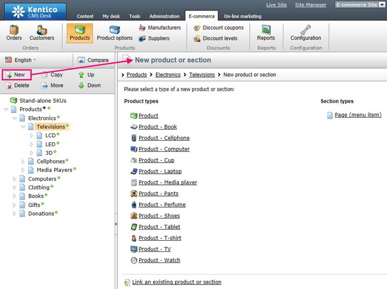The image size is (387, 289).
Task: Click the Product - Cup link
Action: tap(156, 160)
